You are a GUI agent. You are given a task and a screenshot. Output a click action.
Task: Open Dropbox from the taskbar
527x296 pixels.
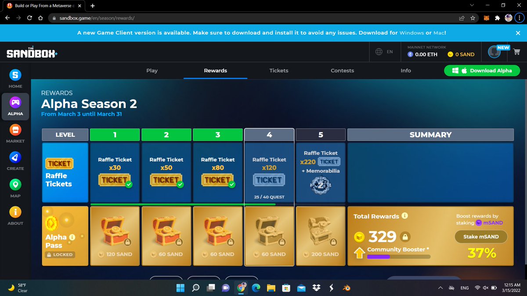click(x=316, y=288)
